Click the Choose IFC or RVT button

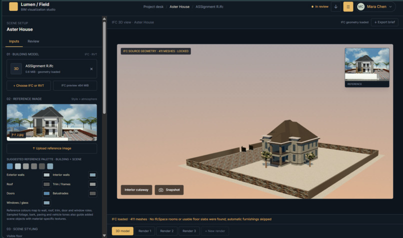pyautogui.click(x=29, y=86)
